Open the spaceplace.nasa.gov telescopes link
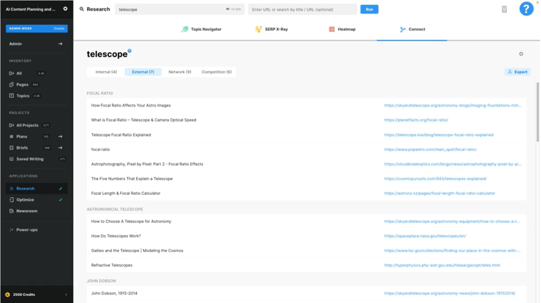Viewport: 541px width, 303px height. coord(425,236)
